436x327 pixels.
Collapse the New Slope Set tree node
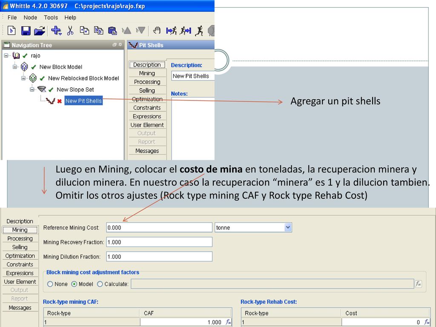pyautogui.click(x=32, y=89)
